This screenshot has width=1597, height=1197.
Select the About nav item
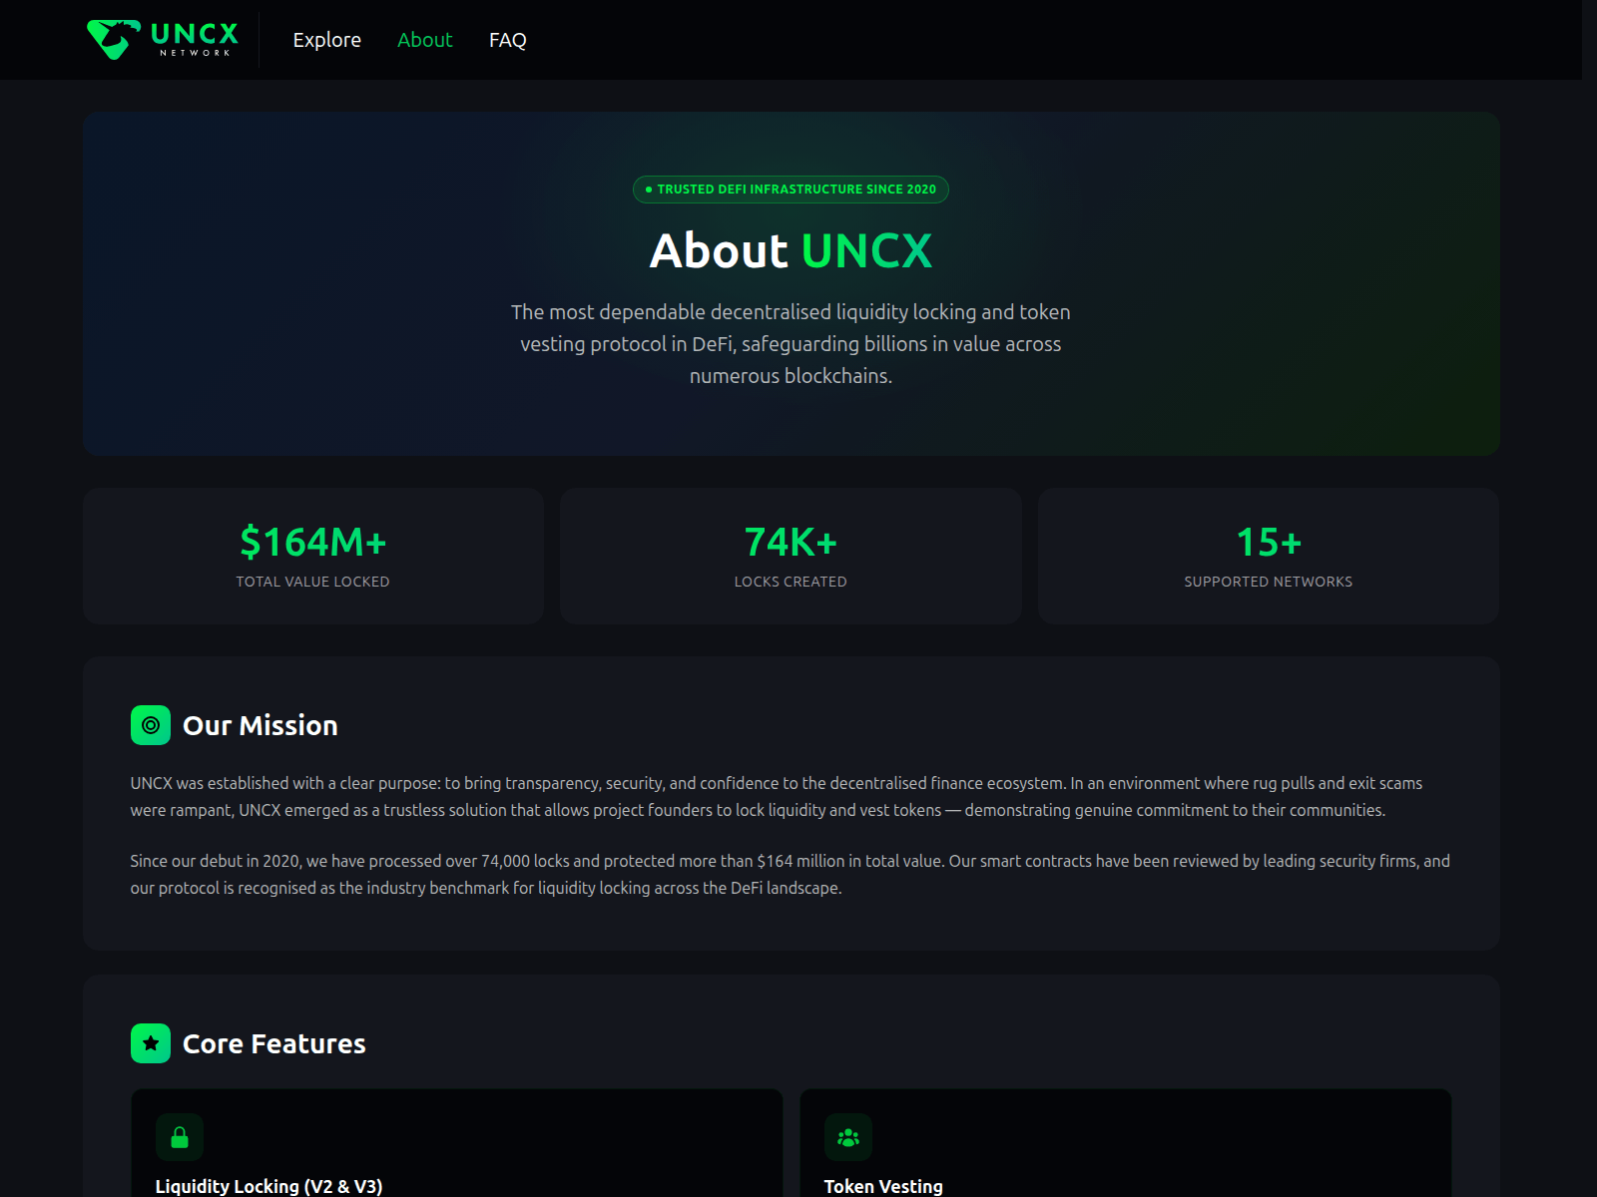(425, 40)
